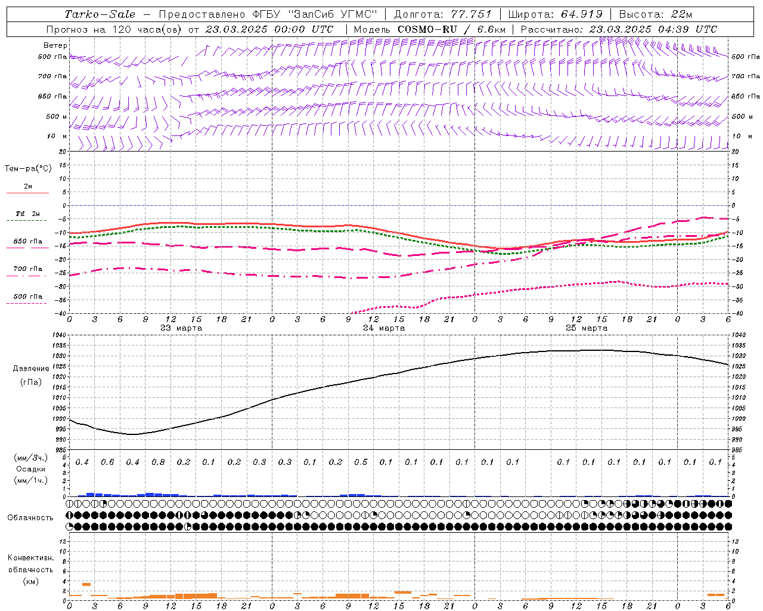Image resolution: width=763 pixels, height=611 pixels.
Task: Click the Td 2м dew point legend label
Action: pos(28,214)
